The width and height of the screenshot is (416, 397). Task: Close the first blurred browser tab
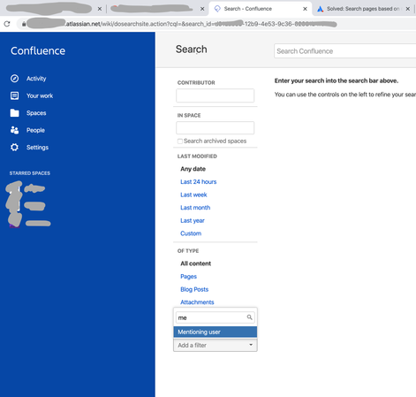pos(100,9)
